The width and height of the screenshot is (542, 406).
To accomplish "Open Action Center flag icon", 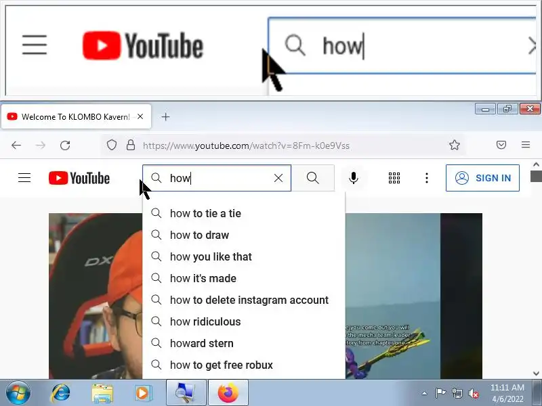I will click(440, 393).
